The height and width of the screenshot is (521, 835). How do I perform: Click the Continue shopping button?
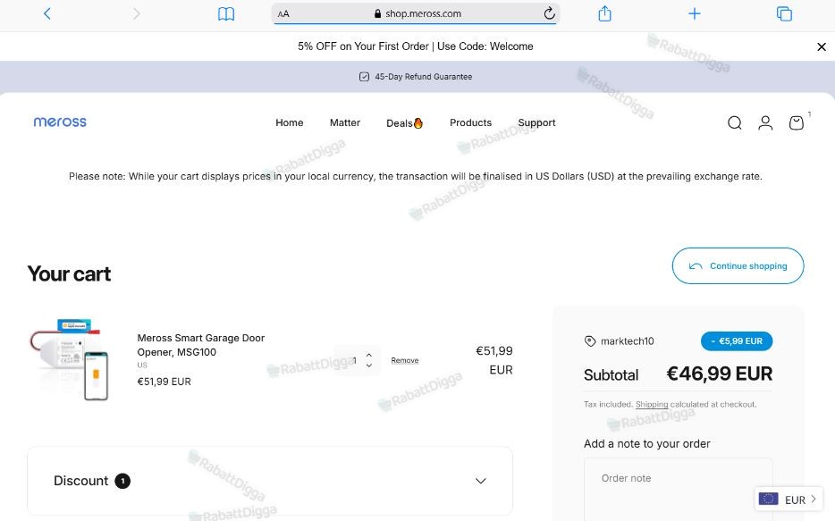tap(738, 265)
